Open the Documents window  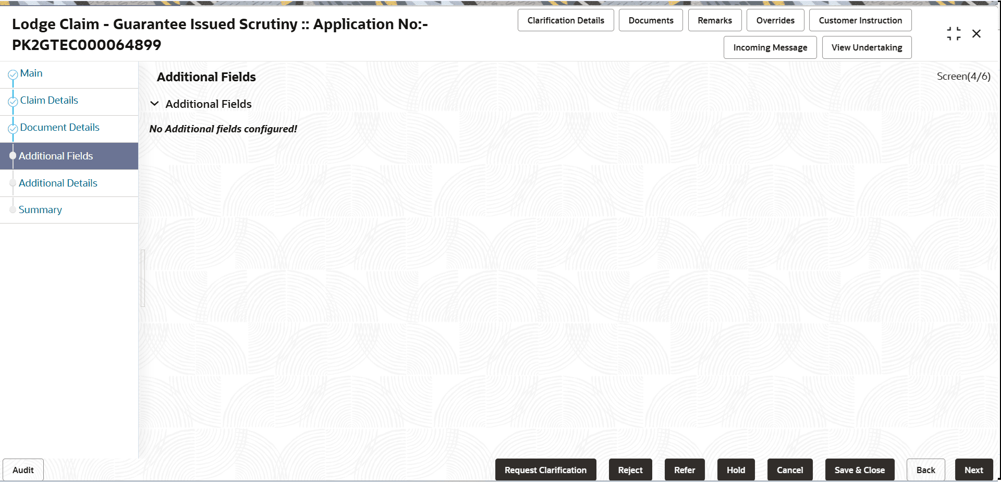(x=650, y=20)
